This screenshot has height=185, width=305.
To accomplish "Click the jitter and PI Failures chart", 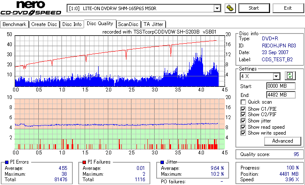I will click(120, 124).
